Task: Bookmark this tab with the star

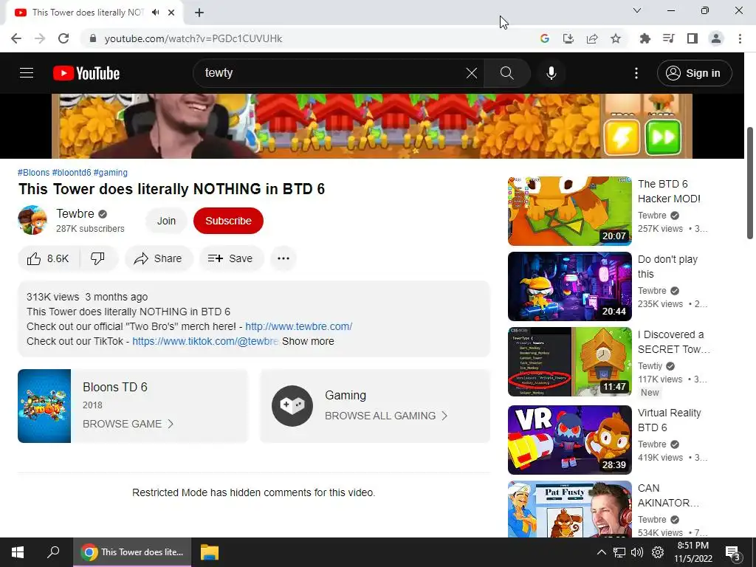Action: tap(616, 38)
